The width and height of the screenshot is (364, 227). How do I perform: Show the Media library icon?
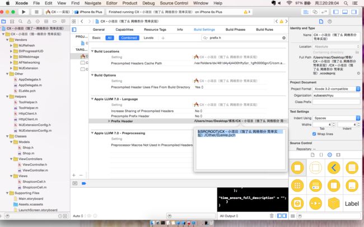coord(338,155)
